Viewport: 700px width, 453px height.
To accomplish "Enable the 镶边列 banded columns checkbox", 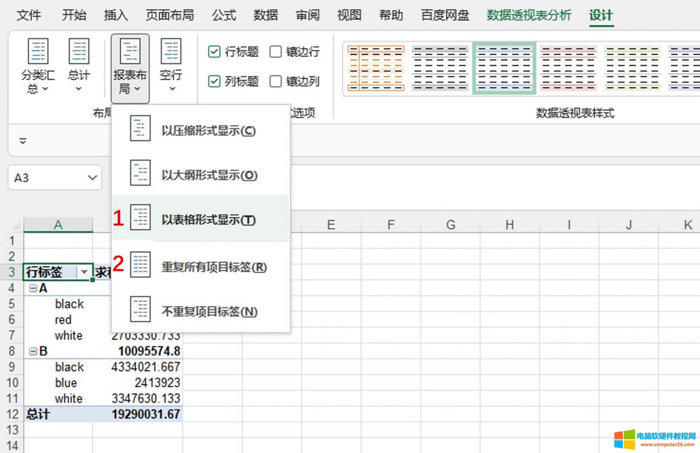I will coord(276,81).
